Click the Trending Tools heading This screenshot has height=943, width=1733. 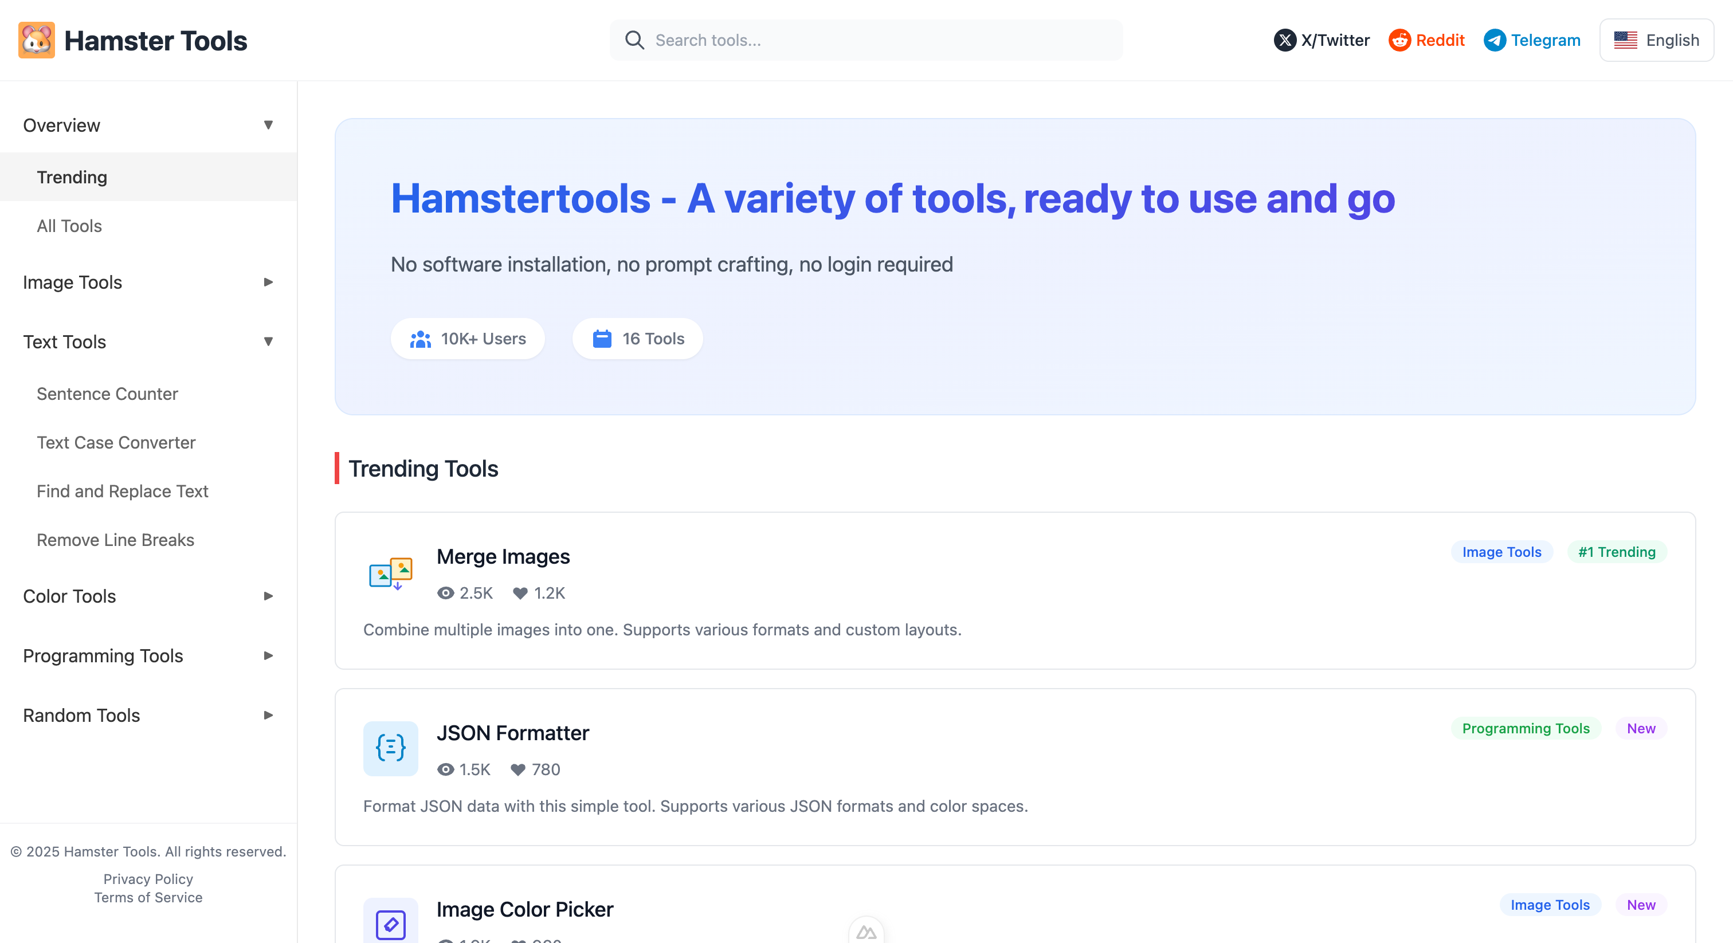(x=423, y=469)
